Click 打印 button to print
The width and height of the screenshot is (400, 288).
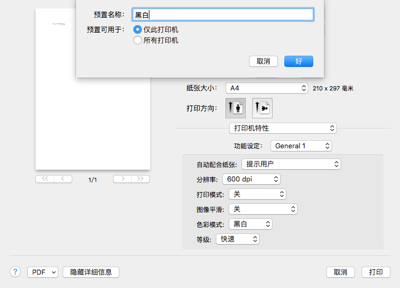coord(376,272)
